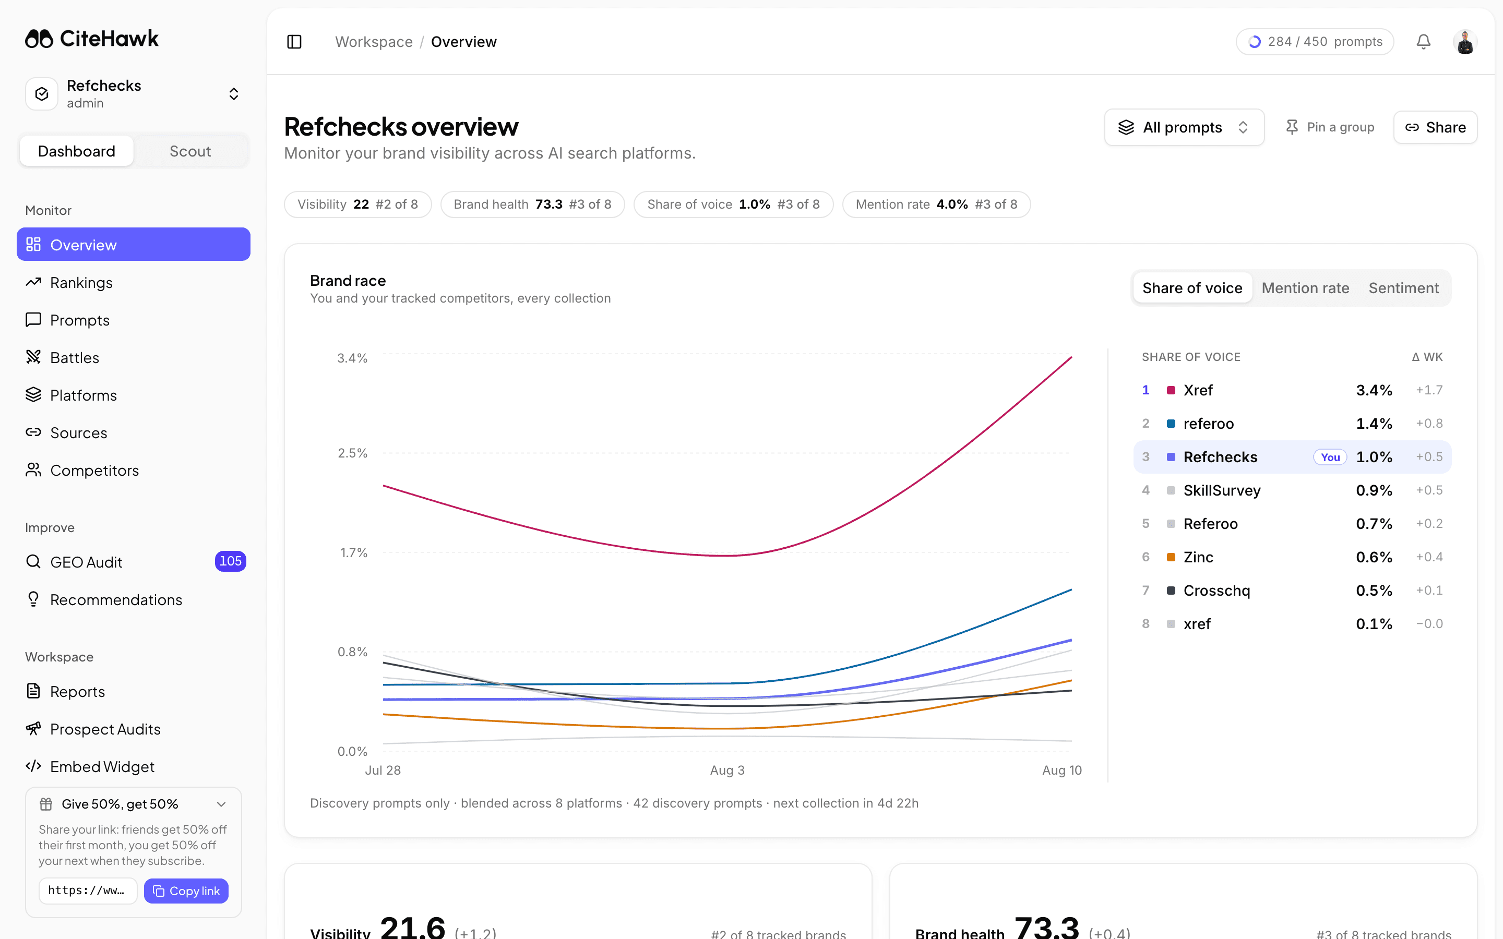Collapse the Give 50%, get 50% card
Image resolution: width=1503 pixels, height=939 pixels.
pos(221,804)
